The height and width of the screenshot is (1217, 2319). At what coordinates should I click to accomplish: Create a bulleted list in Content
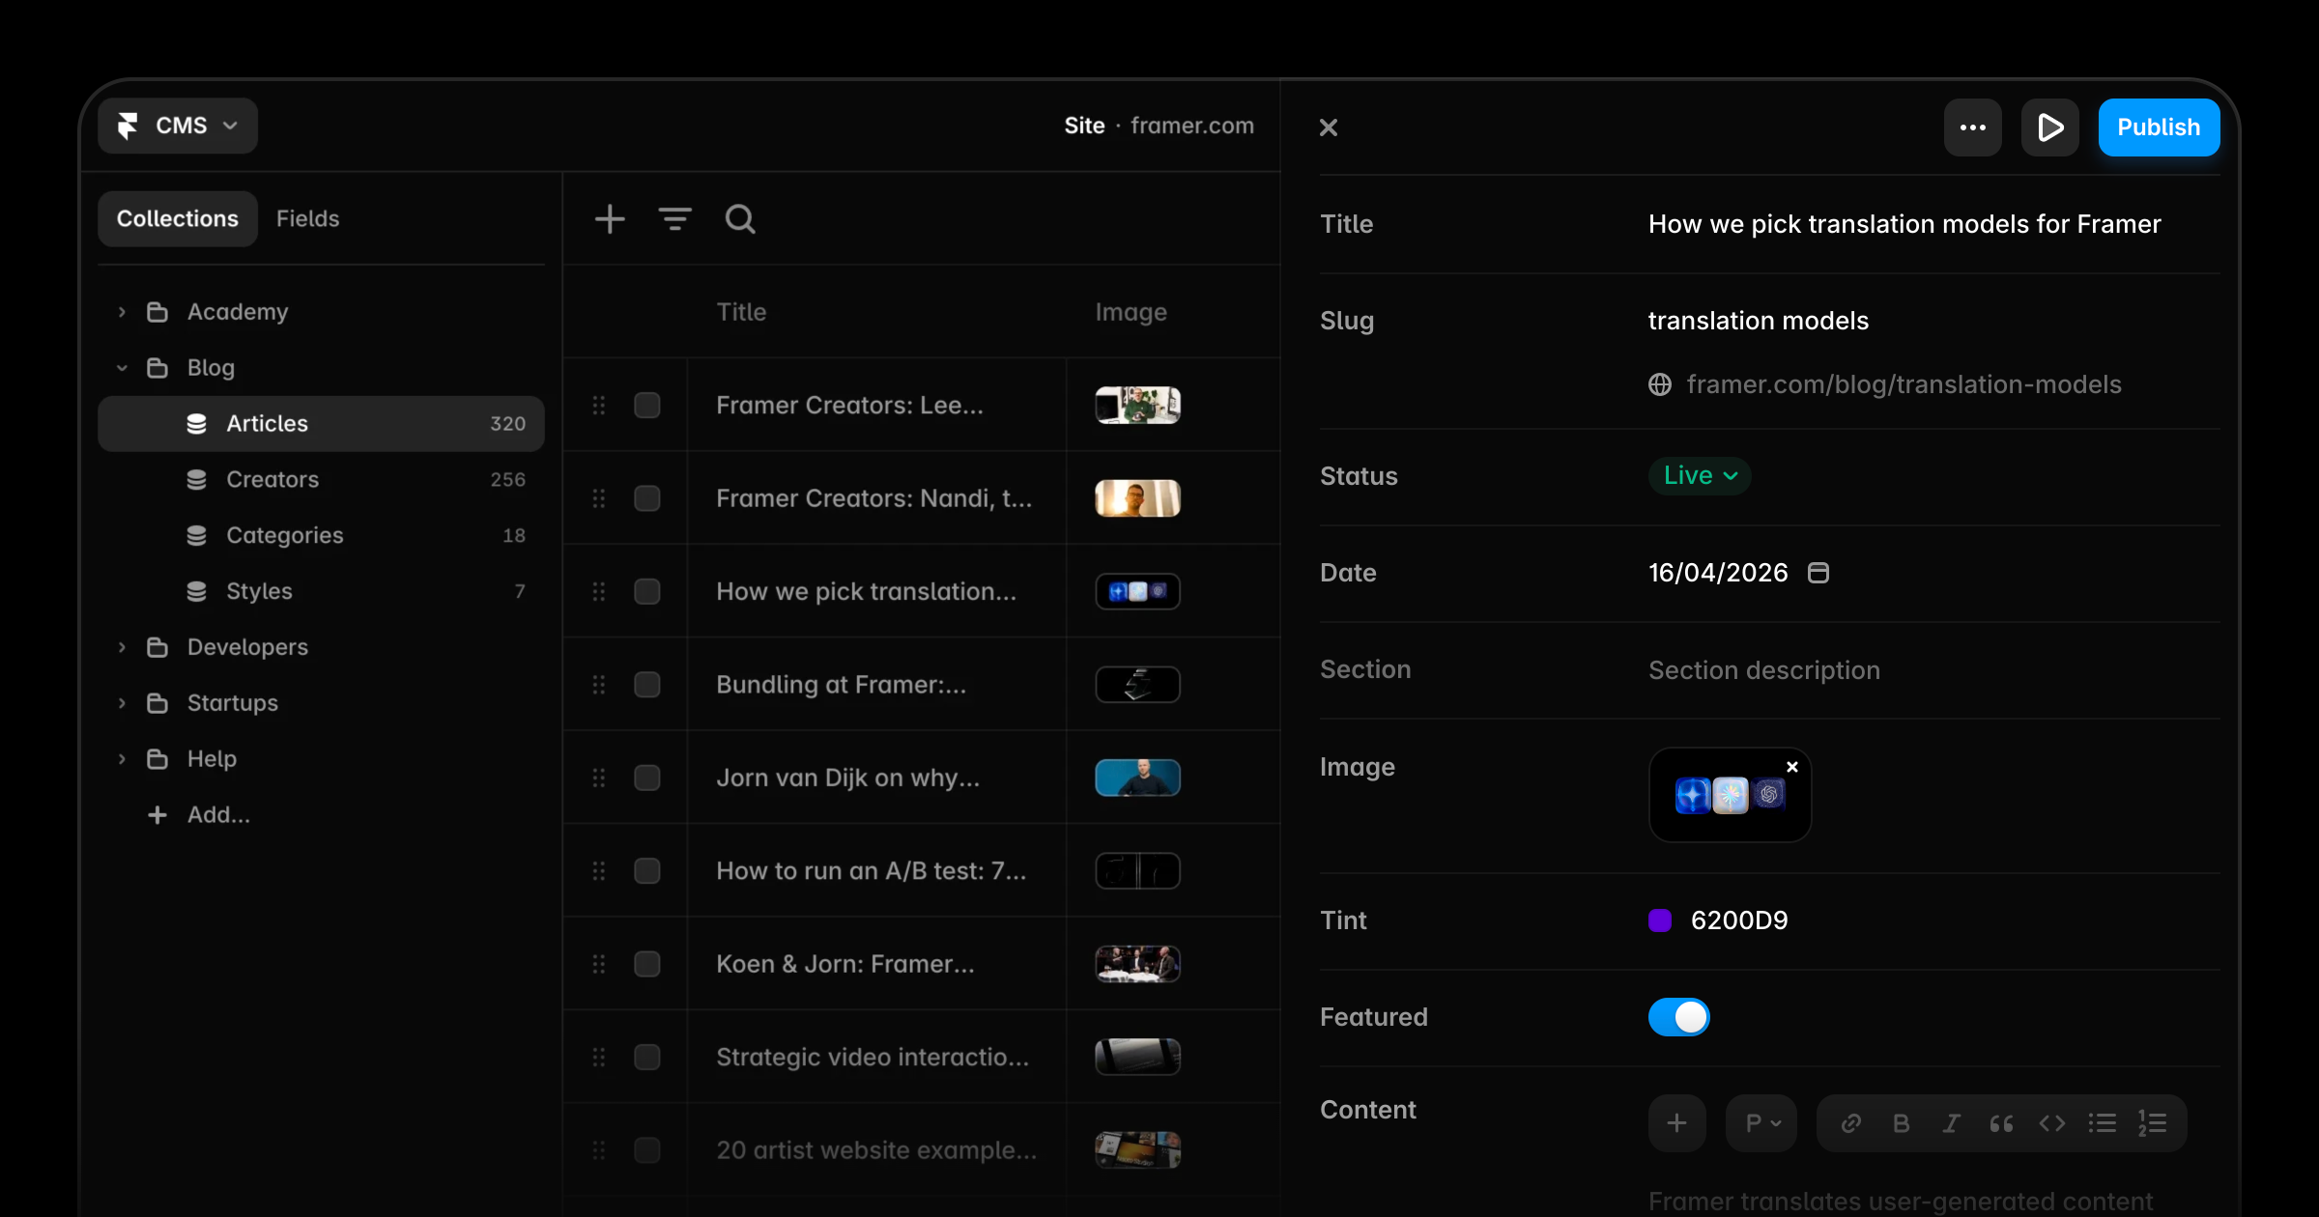(2102, 1123)
